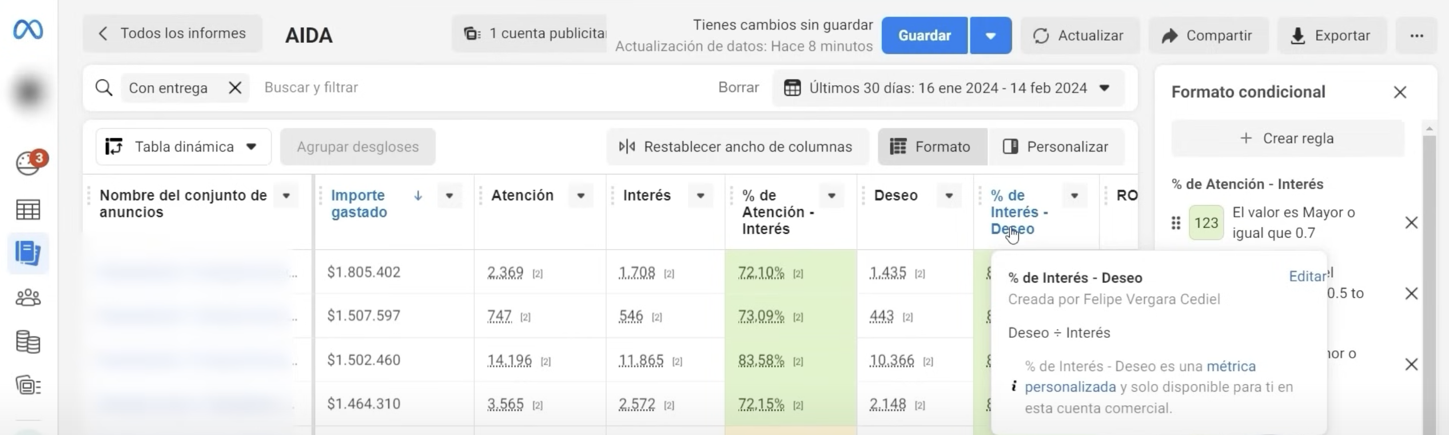Open the table view icon in sidebar
Screen dimensions: 1449x435
tap(28, 210)
